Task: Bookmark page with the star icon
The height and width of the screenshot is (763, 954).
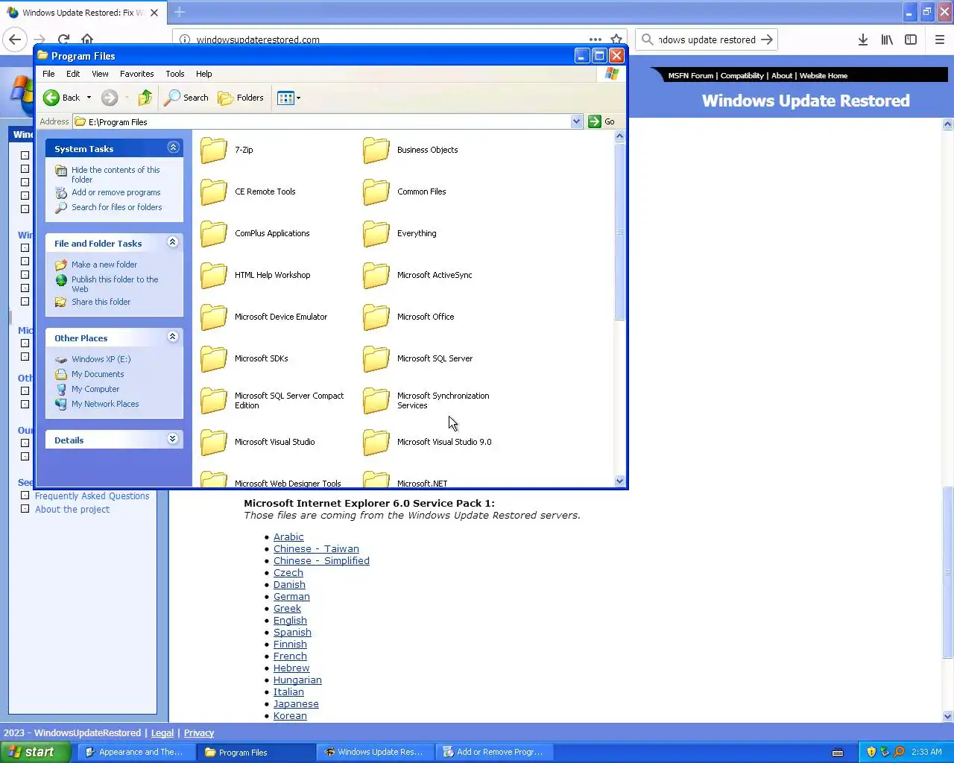Action: pyautogui.click(x=616, y=39)
